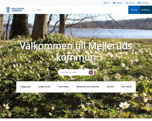The image size is (152, 121).
Task: Go to Felanmälan
Action: (63, 87)
